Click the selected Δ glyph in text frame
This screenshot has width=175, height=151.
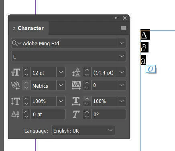tap(145, 35)
